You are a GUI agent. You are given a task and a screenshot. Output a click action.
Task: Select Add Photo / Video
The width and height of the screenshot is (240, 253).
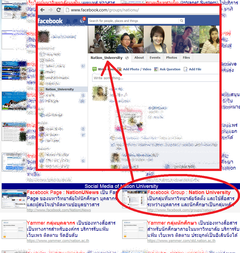(134, 69)
